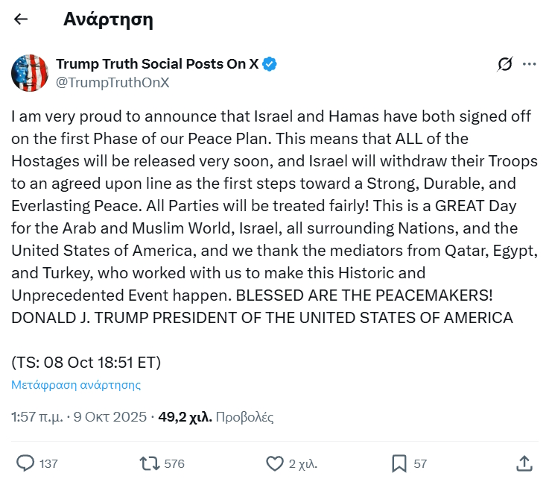
Task: Open the Grok explain-post icon
Action: [505, 64]
